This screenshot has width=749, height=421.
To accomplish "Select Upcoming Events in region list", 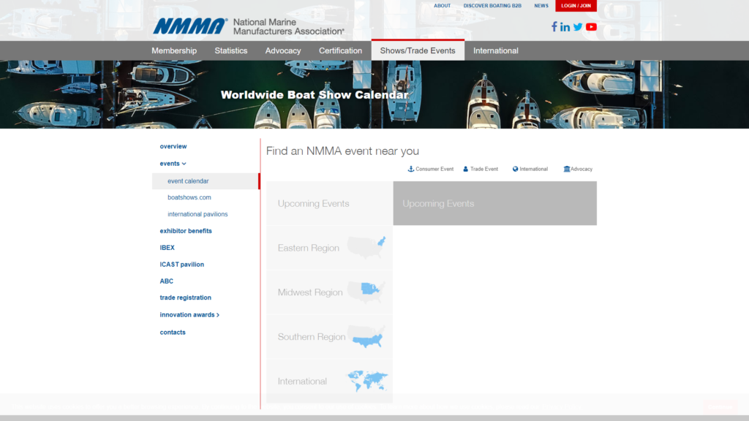I will 330,203.
